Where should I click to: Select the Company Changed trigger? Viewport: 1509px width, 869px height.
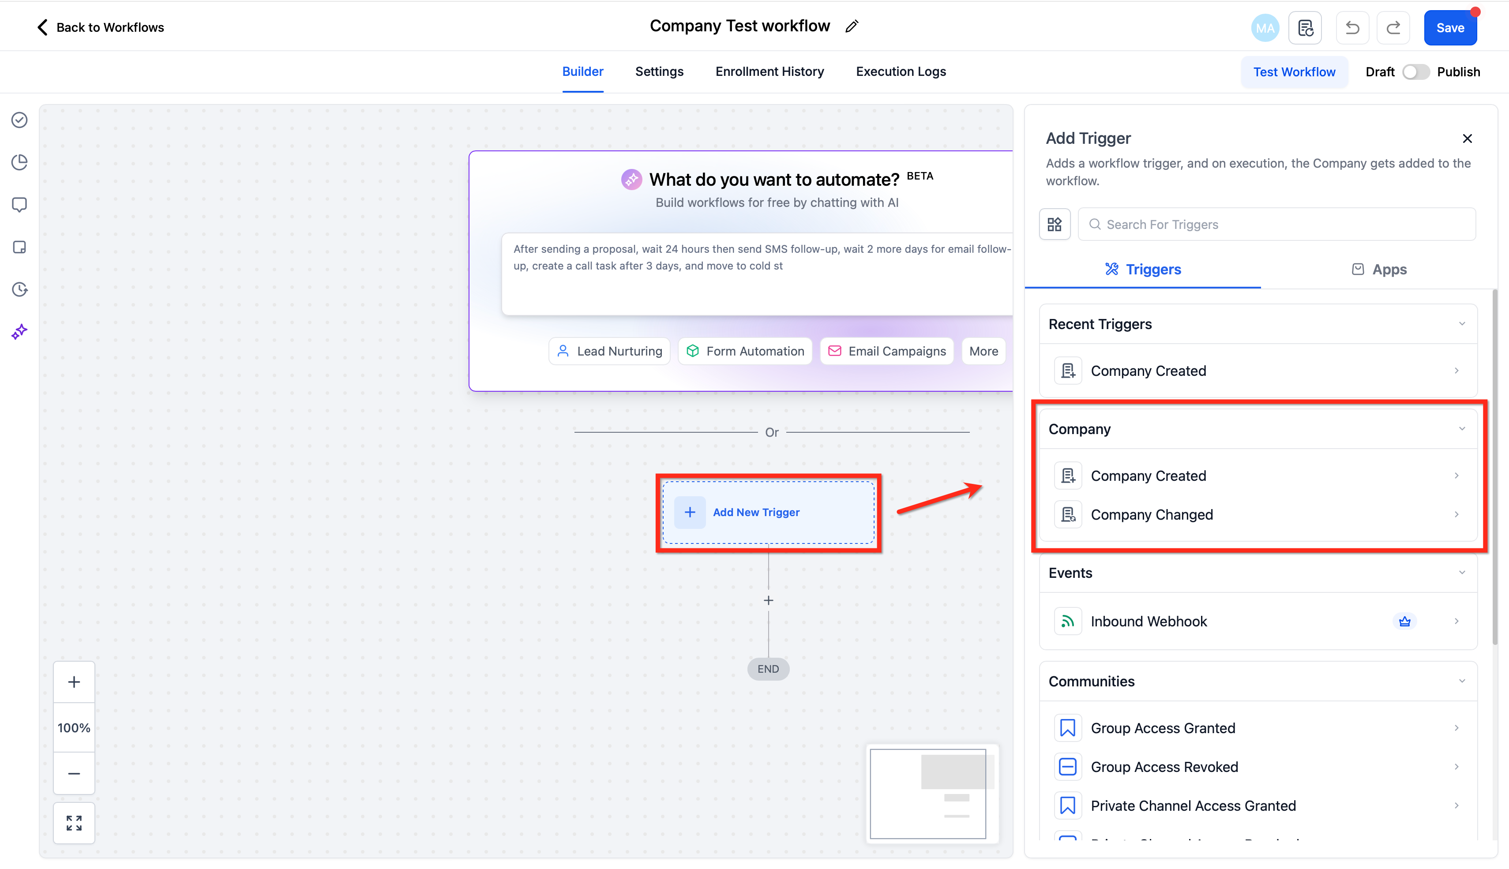[1152, 514]
